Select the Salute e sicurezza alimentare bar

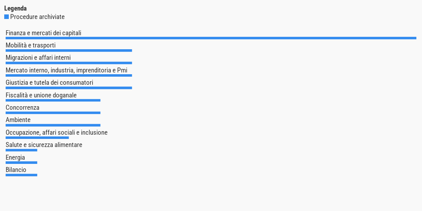coord(21,150)
